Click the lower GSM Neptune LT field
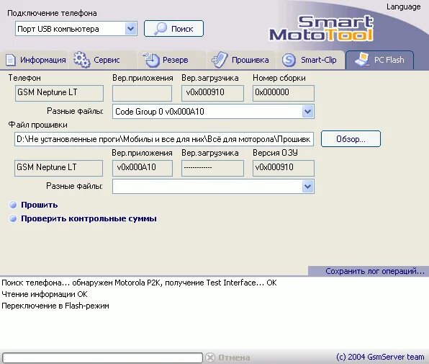 click(58, 168)
